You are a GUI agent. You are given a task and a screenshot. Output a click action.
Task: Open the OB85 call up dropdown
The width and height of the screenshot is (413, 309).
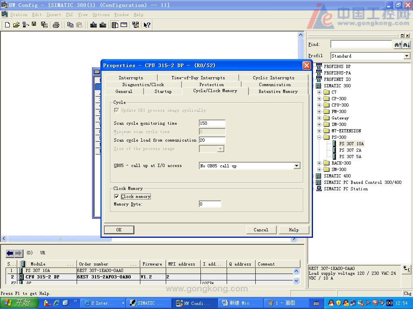pos(296,166)
